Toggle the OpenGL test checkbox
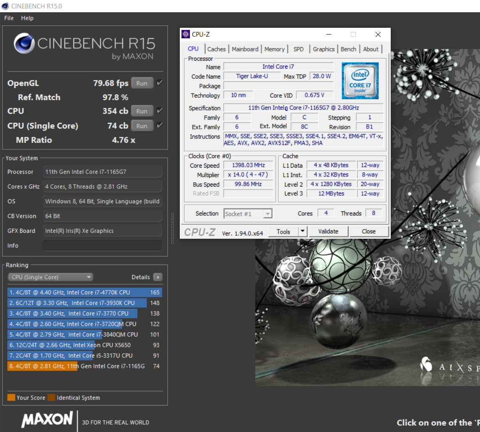The width and height of the screenshot is (480, 432). pos(160,83)
